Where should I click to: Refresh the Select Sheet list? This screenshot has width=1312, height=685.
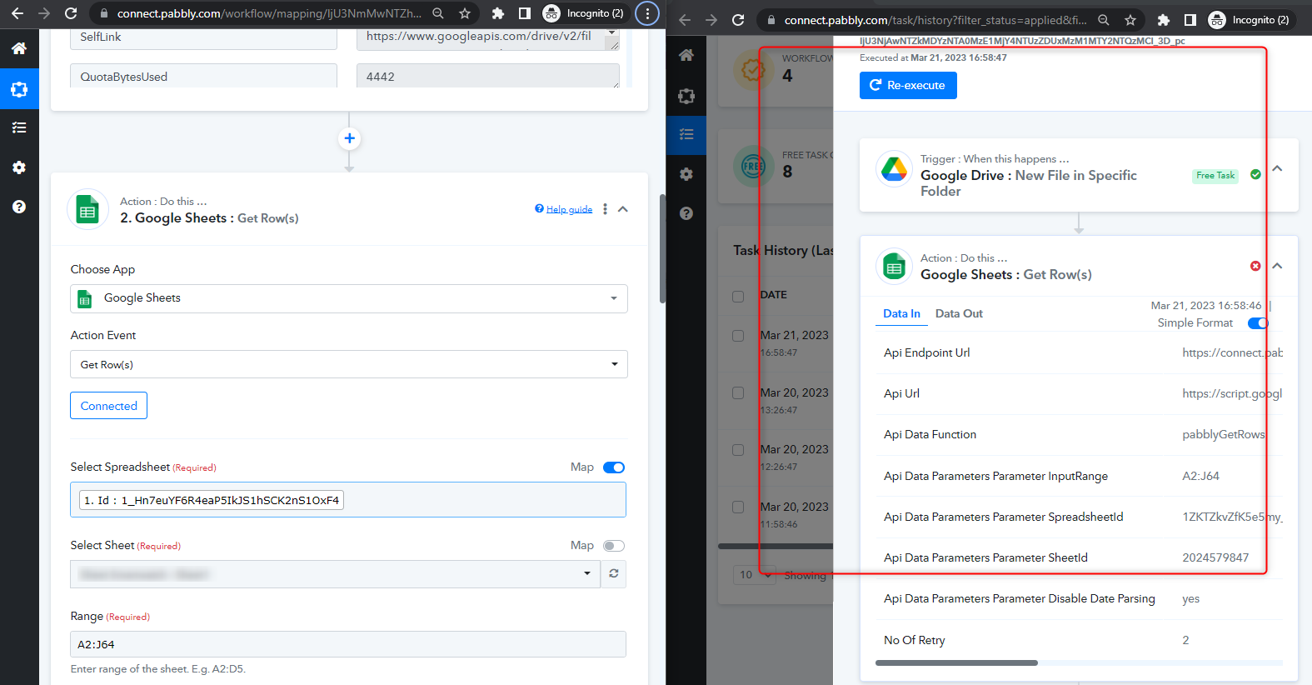[614, 573]
